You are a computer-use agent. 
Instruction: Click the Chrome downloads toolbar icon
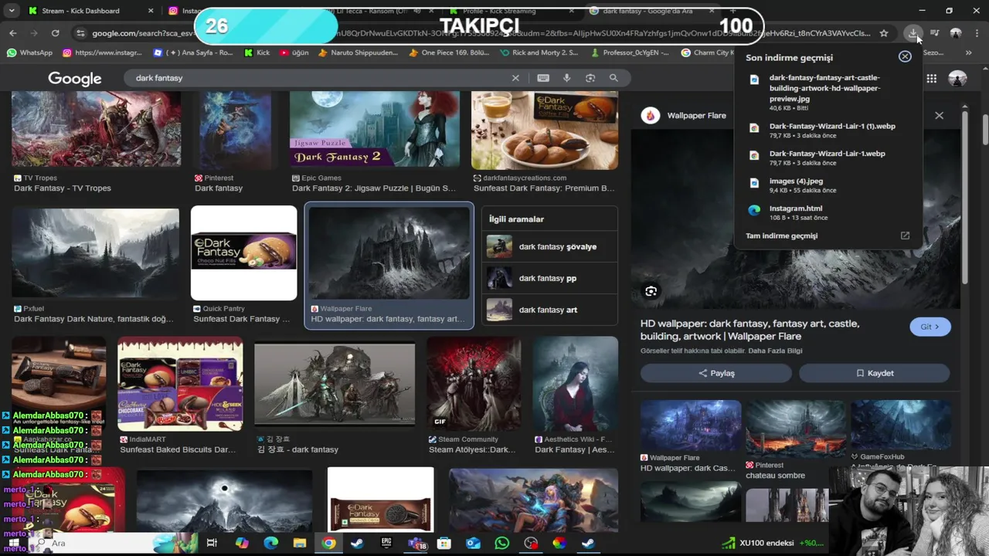coord(913,33)
